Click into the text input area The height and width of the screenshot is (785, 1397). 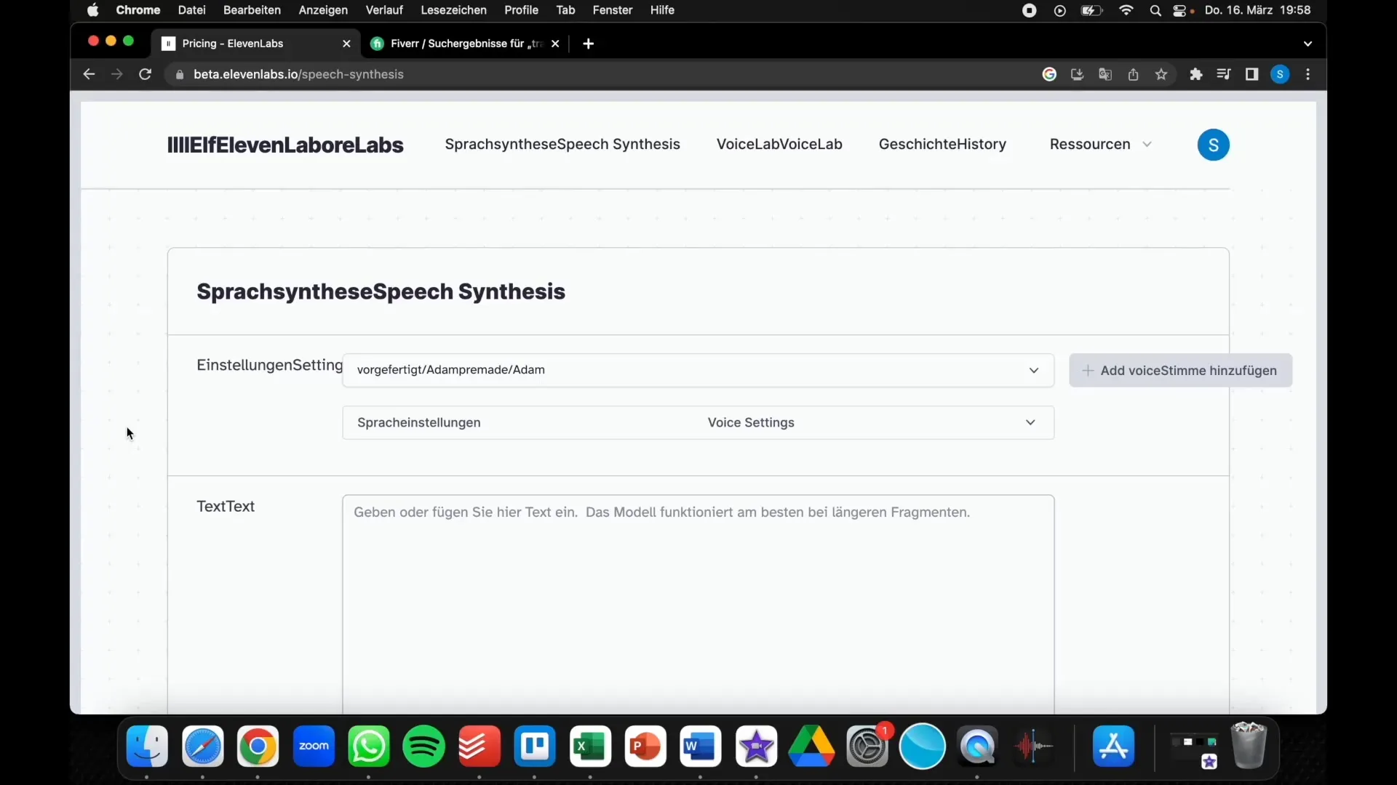[698, 603]
